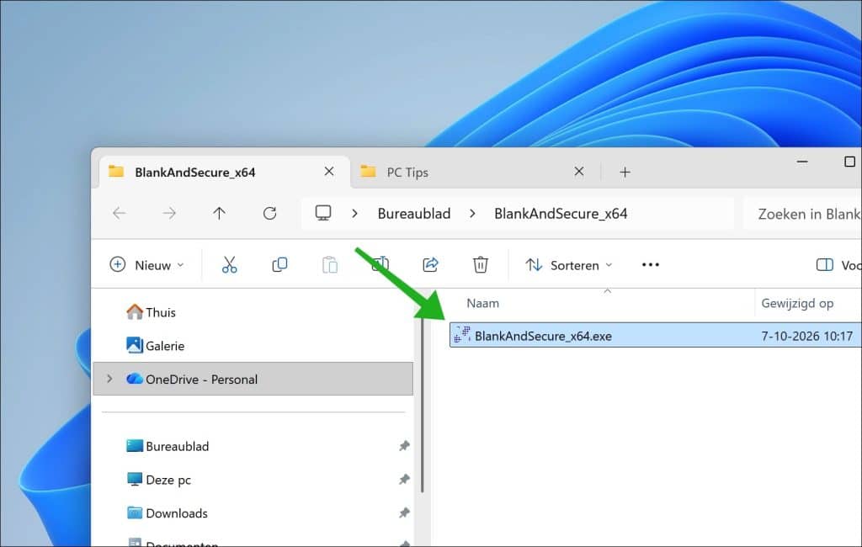Viewport: 862px width, 547px height.
Task: Open Galerie in the navigation pane
Action: 155,346
